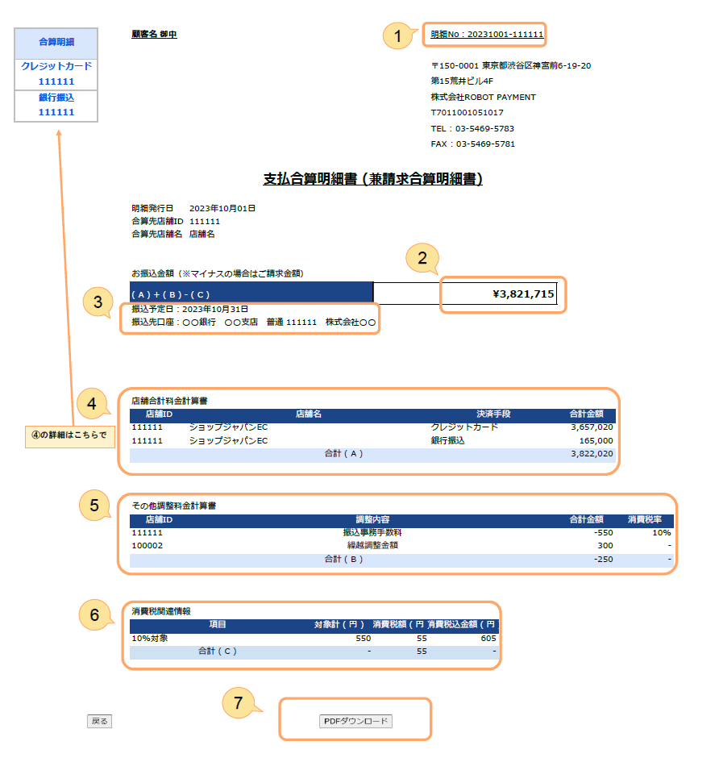Click the 繰越調整金額 cell
The image size is (719, 762).
(x=372, y=546)
